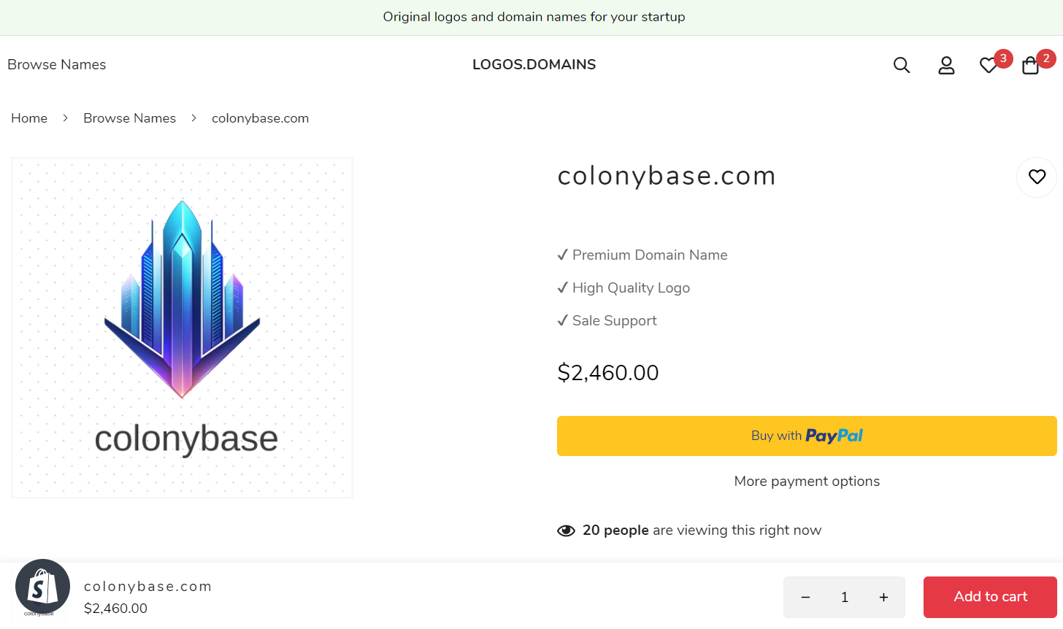The height and width of the screenshot is (629, 1063).
Task: Follow Browse Names breadcrumb link
Action: click(x=129, y=118)
